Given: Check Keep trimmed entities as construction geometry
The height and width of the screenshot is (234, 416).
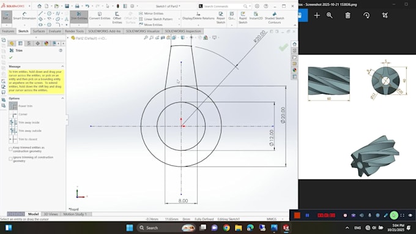Looking at the screenshot, I should pyautogui.click(x=10, y=149).
